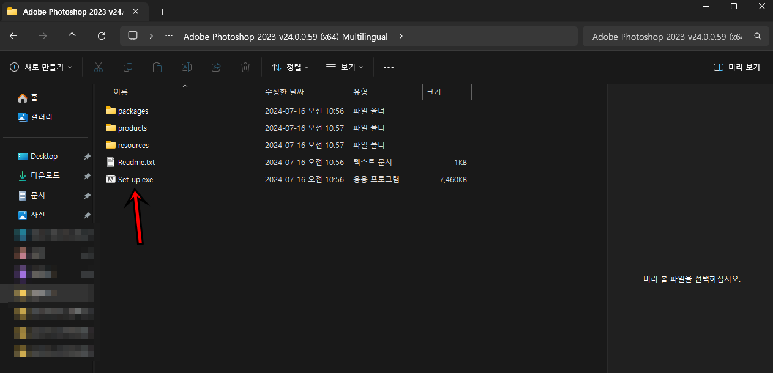Collapse sort indicator above the 이름 column
This screenshot has height=373, width=773.
(x=184, y=86)
